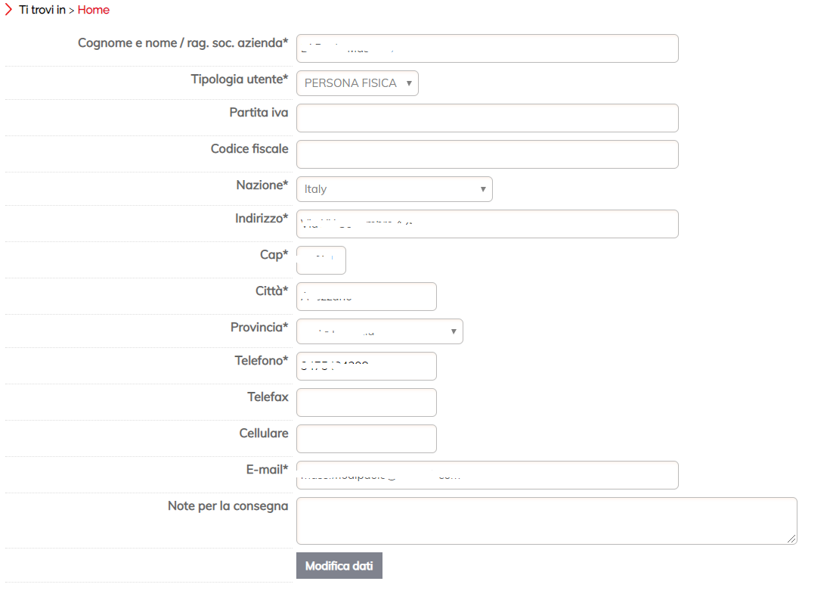Grab the textarea resize handle corner
This screenshot has width=830, height=603.
pyautogui.click(x=792, y=539)
